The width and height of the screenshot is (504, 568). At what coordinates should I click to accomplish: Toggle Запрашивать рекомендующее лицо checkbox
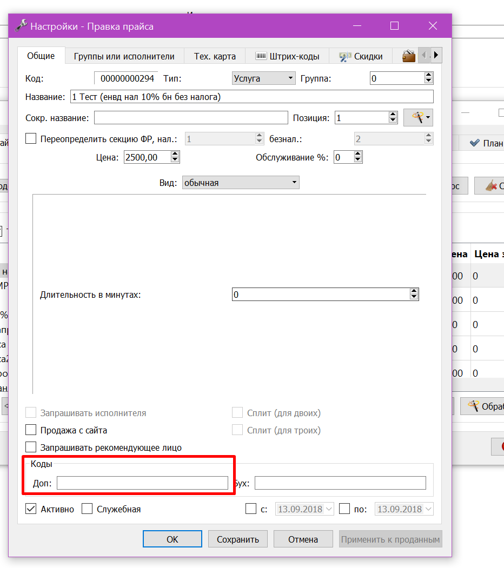tap(31, 447)
